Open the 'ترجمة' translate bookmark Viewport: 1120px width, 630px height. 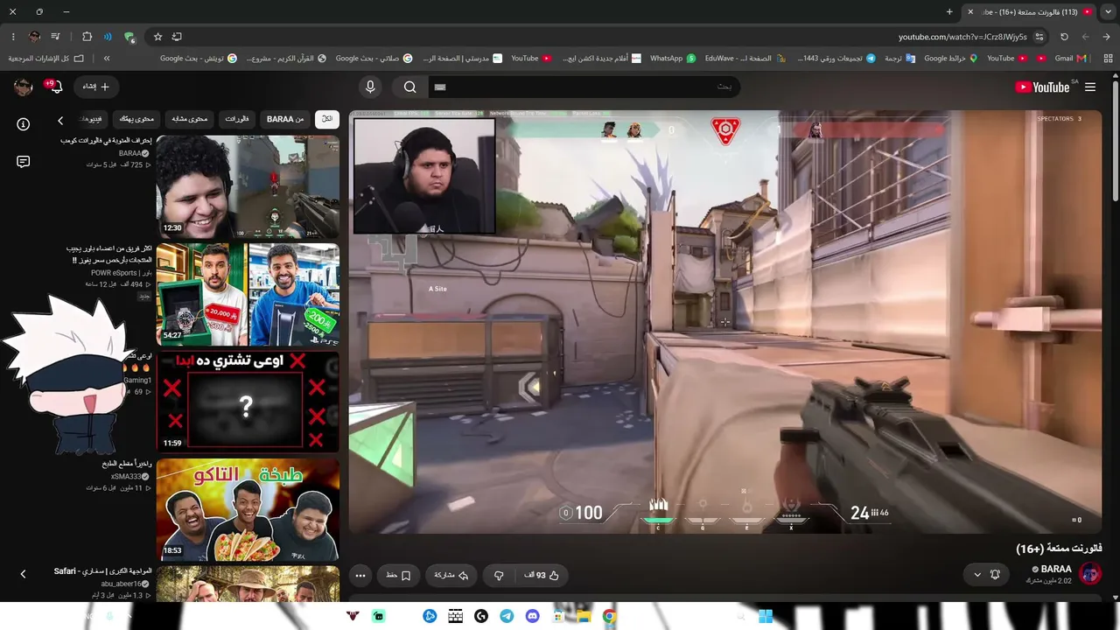pyautogui.click(x=899, y=59)
